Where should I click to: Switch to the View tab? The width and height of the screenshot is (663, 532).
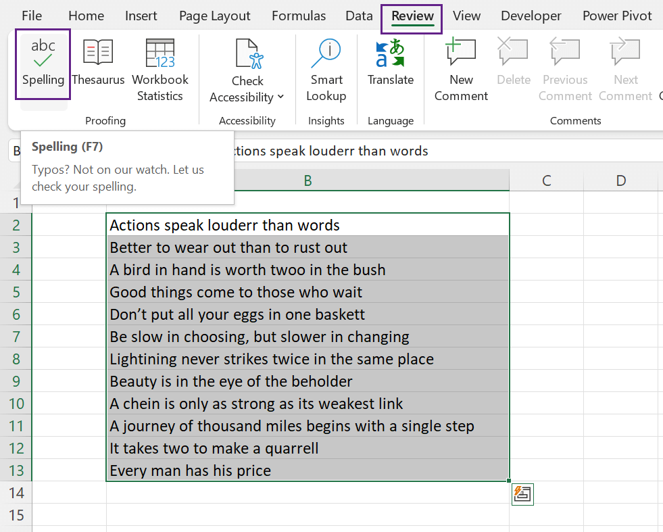(466, 15)
